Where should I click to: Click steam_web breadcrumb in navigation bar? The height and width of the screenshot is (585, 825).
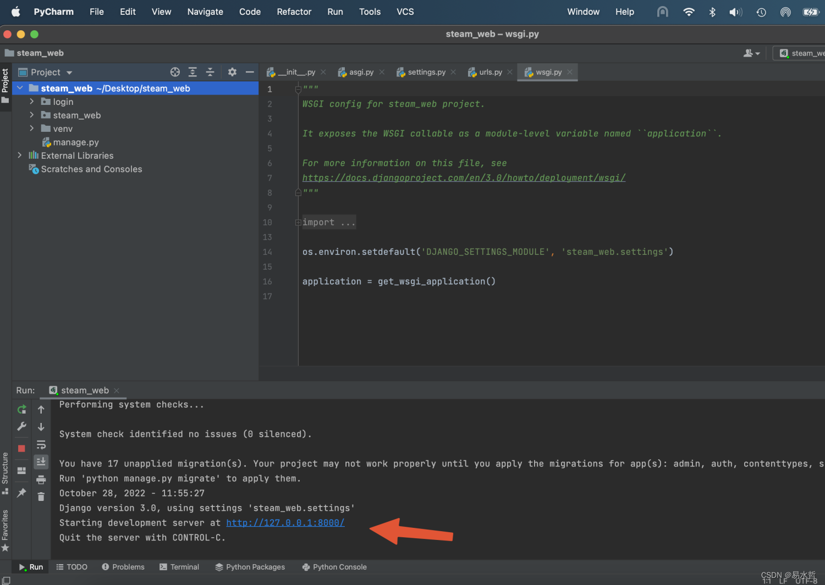coord(34,53)
